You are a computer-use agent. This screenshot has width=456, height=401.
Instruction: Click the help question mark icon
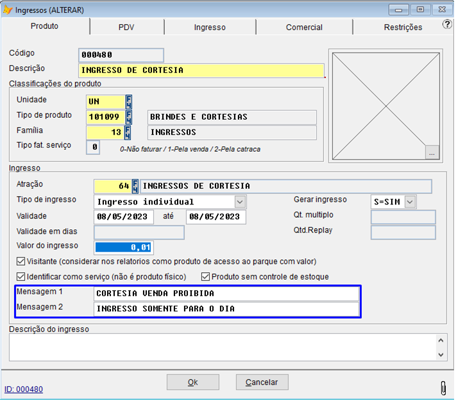447,24
